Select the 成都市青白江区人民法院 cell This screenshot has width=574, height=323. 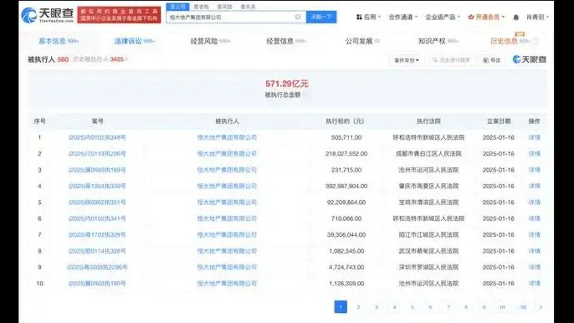tap(428, 154)
